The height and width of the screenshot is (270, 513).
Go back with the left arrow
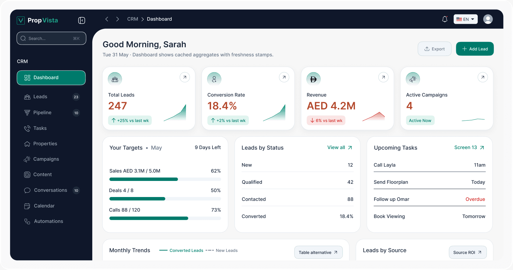coord(107,19)
